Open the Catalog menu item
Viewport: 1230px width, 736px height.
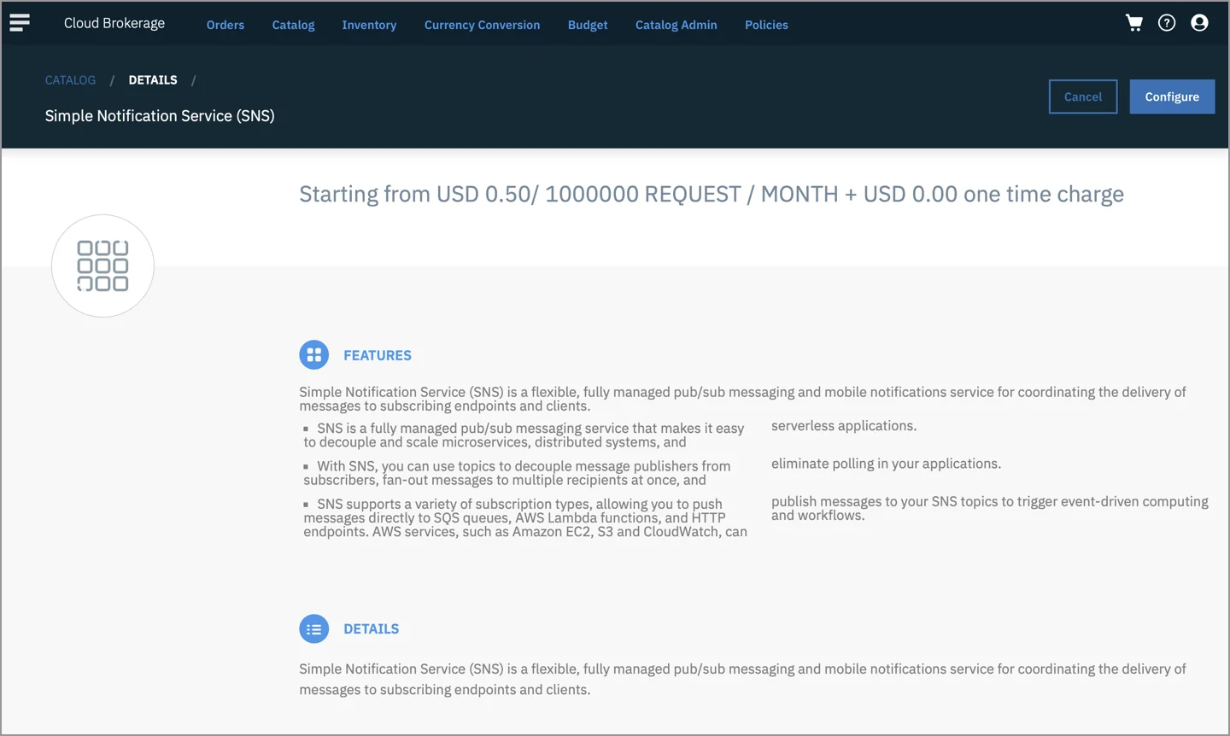(x=293, y=25)
